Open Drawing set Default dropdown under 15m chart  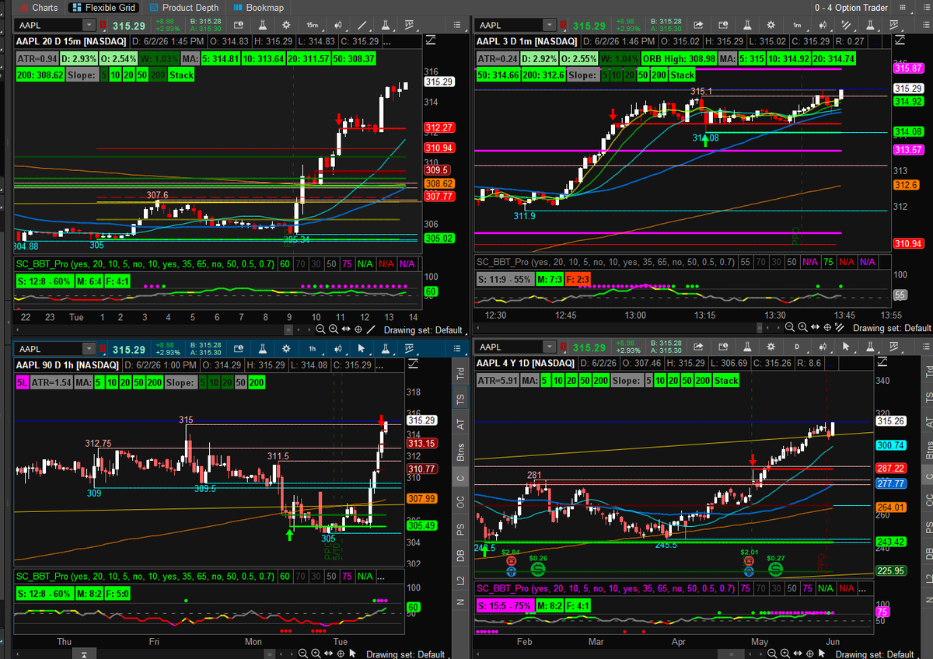(x=423, y=329)
